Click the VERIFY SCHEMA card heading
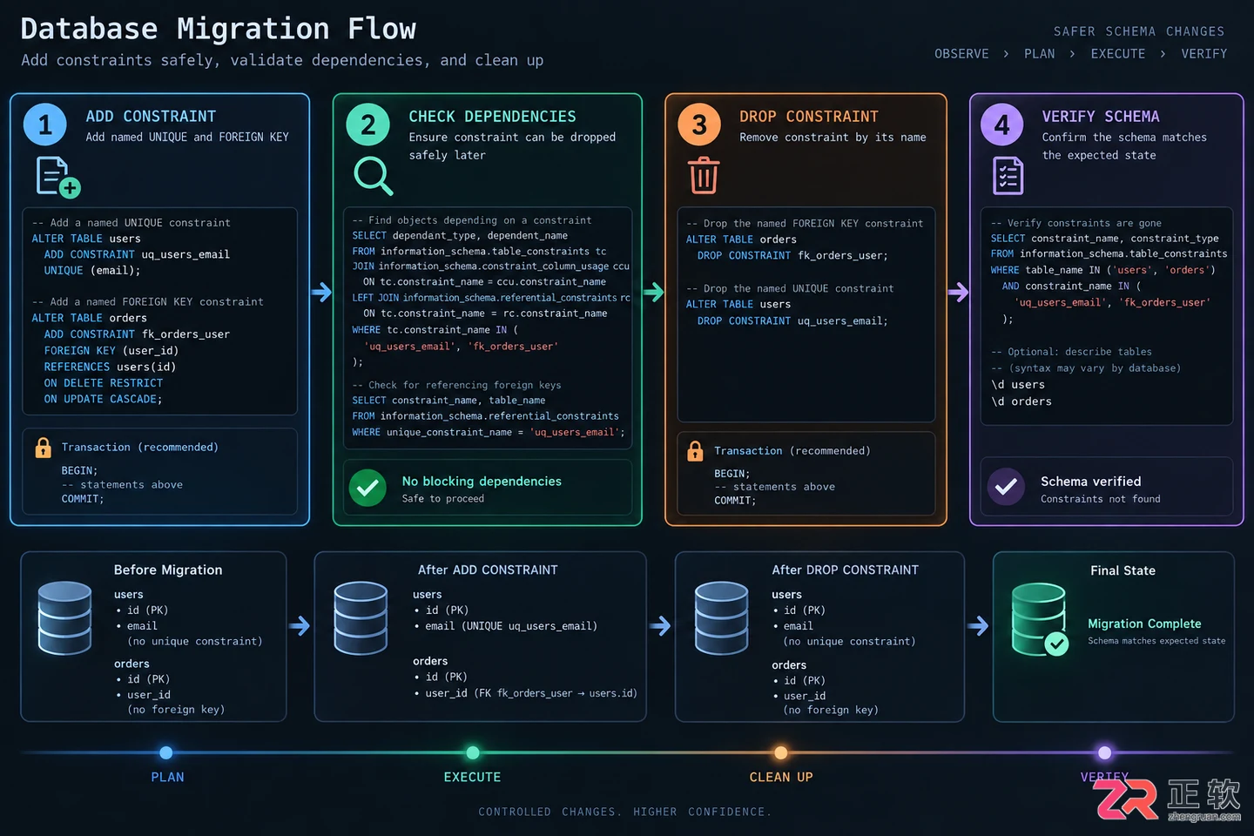 [1101, 117]
